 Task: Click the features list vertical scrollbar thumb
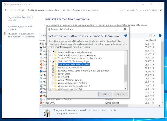tap(126, 73)
